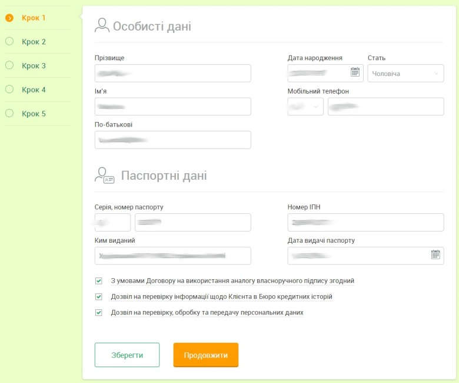Viewport: 459px width, 383px height.
Task: Toggle permission for personal data processing checkbox
Action: (99, 312)
